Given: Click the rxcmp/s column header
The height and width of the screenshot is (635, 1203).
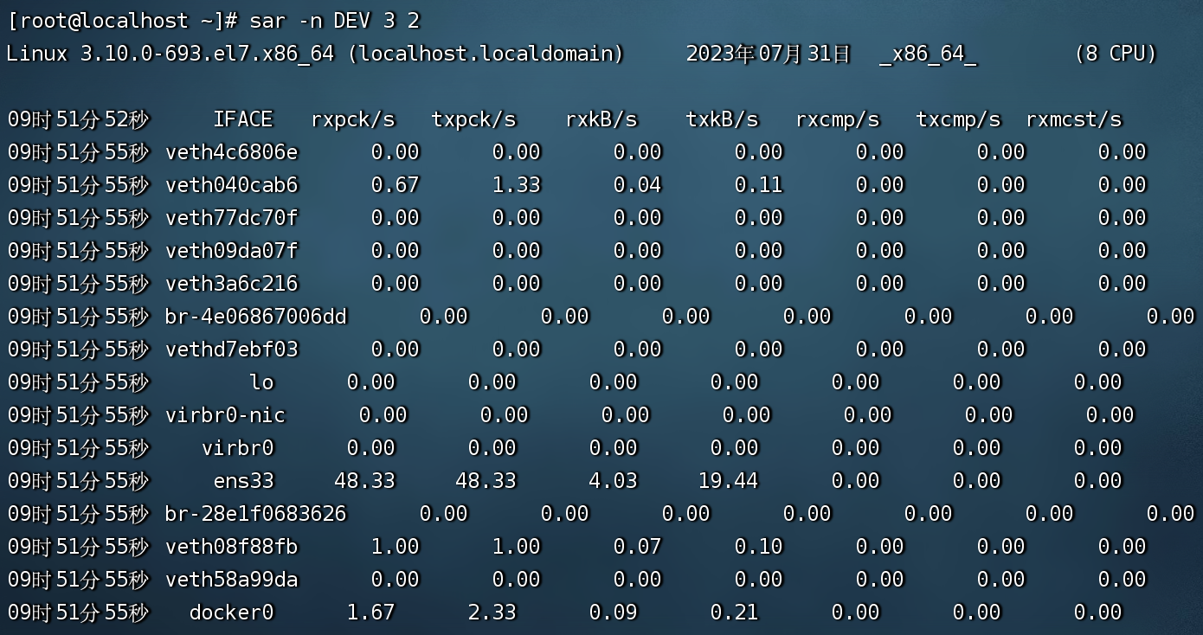Looking at the screenshot, I should pyautogui.click(x=838, y=119).
